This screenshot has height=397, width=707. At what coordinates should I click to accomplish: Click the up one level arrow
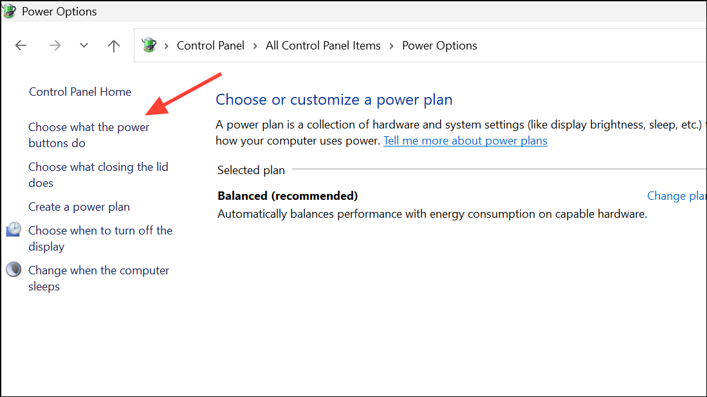pos(113,45)
